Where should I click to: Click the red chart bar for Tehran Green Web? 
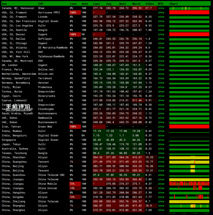tap(189, 127)
